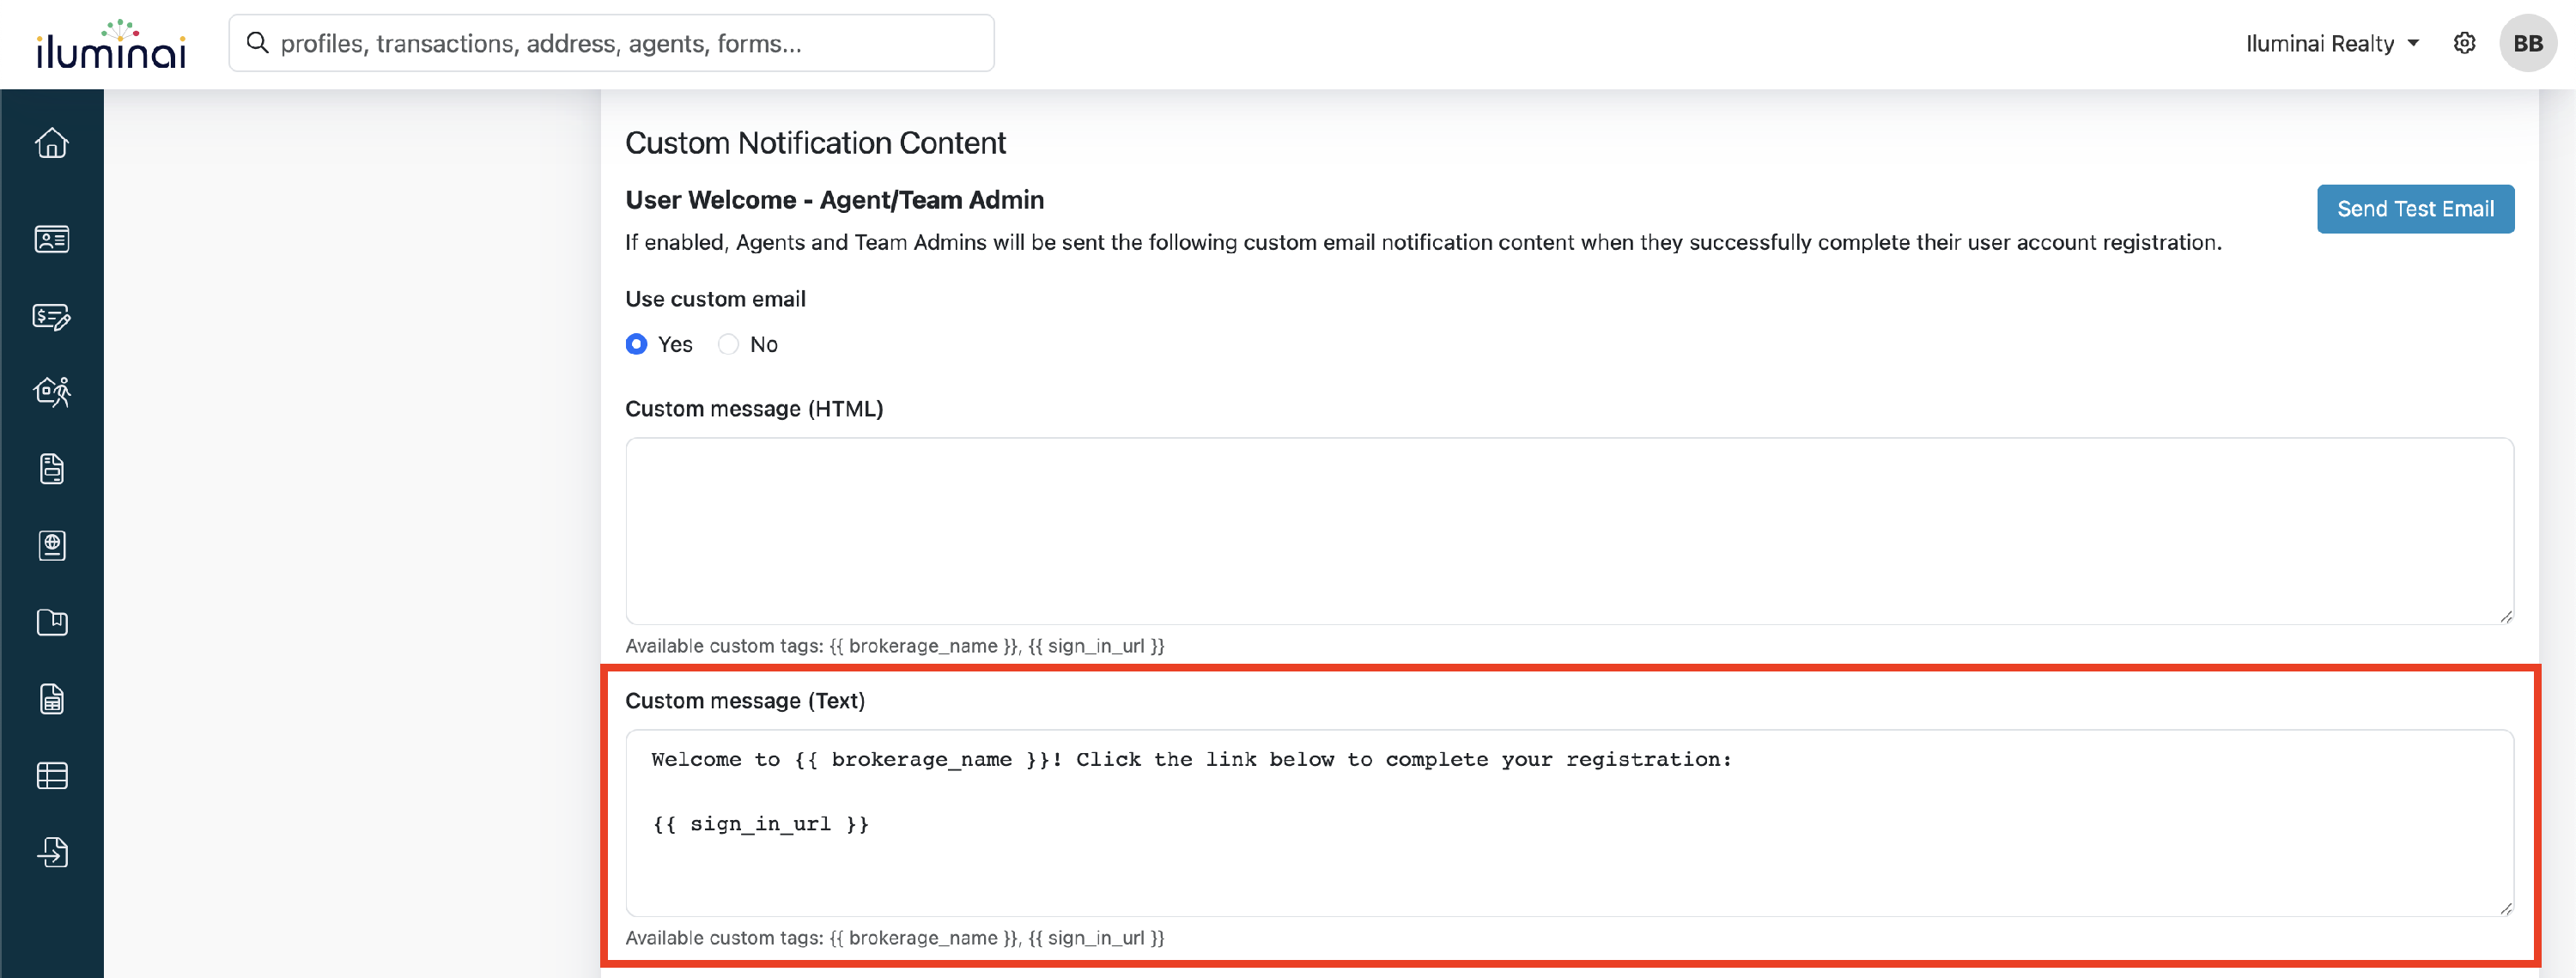Screen dimensions: 2576x978
Task: Click inside the Custom message (HTML) textarea
Action: pyautogui.click(x=1569, y=531)
